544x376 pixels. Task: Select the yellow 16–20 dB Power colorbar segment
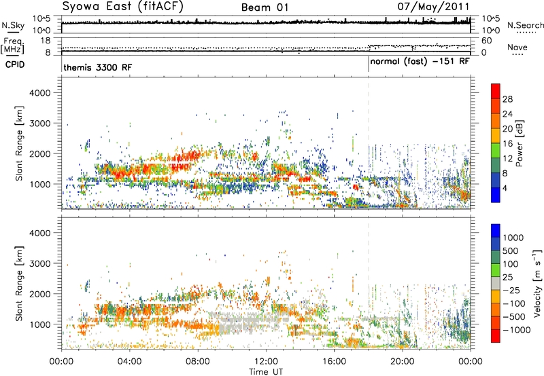coord(496,136)
